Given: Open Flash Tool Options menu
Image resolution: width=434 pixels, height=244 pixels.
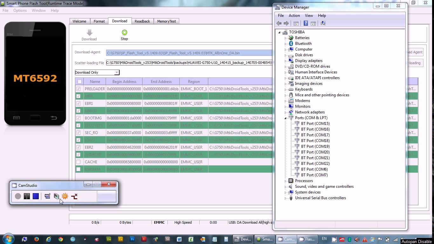Looking at the screenshot, I should point(20,10).
